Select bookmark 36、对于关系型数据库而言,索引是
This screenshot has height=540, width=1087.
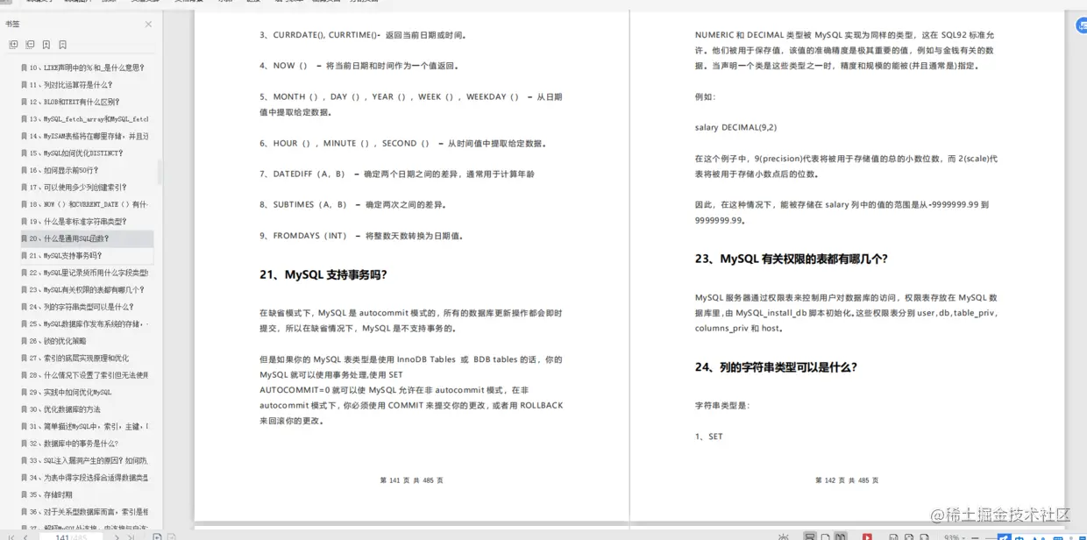87,512
